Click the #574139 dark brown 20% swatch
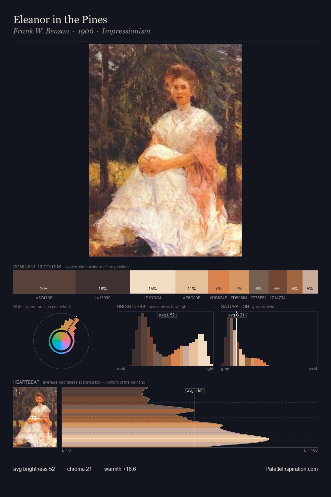 44,282
